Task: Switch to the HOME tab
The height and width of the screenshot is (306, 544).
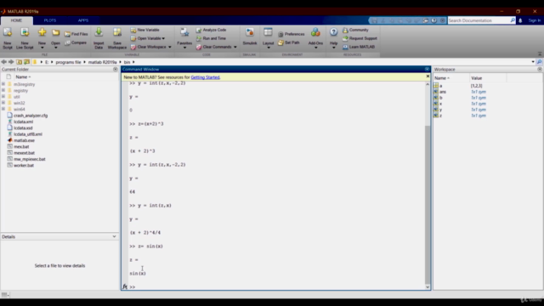Action: tap(16, 20)
